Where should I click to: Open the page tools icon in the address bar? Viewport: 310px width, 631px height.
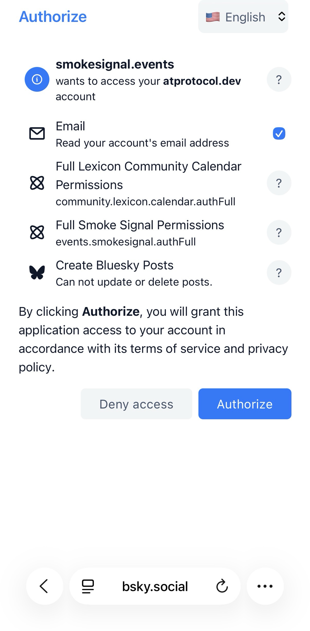(x=88, y=586)
